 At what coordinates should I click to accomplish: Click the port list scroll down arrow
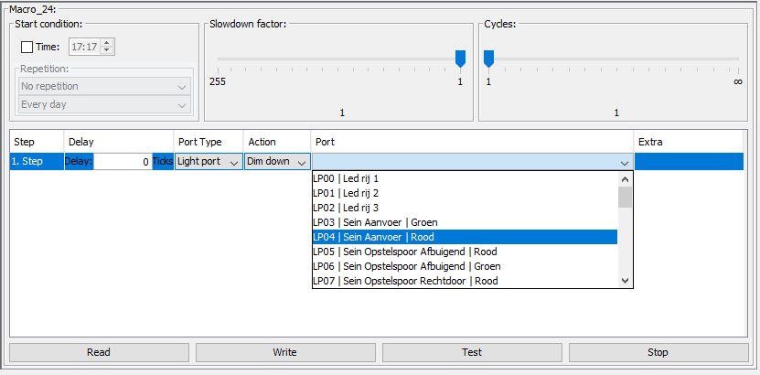tap(625, 281)
